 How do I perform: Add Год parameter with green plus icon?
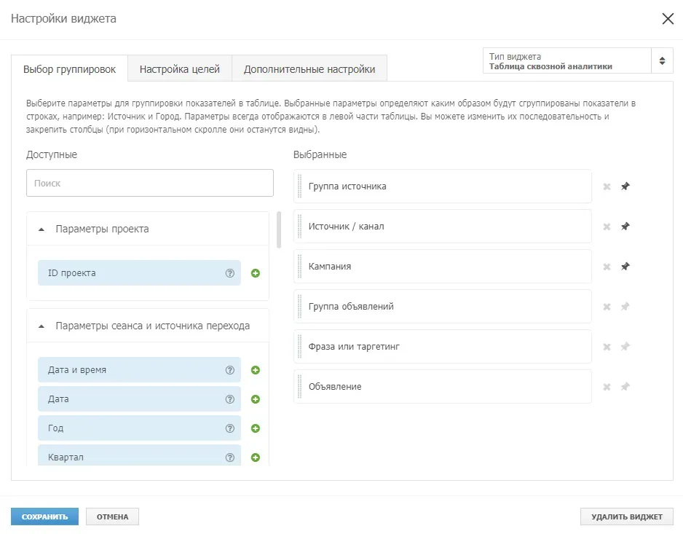click(256, 428)
